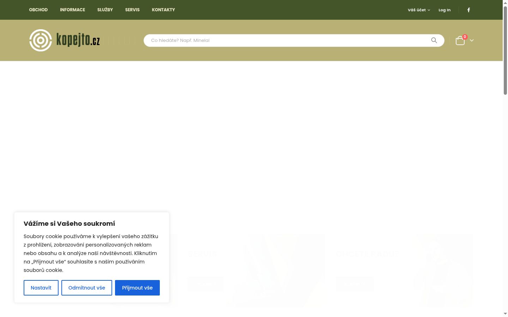The width and height of the screenshot is (508, 317).
Task: Click the scrollbar up arrow
Action: point(505,2)
